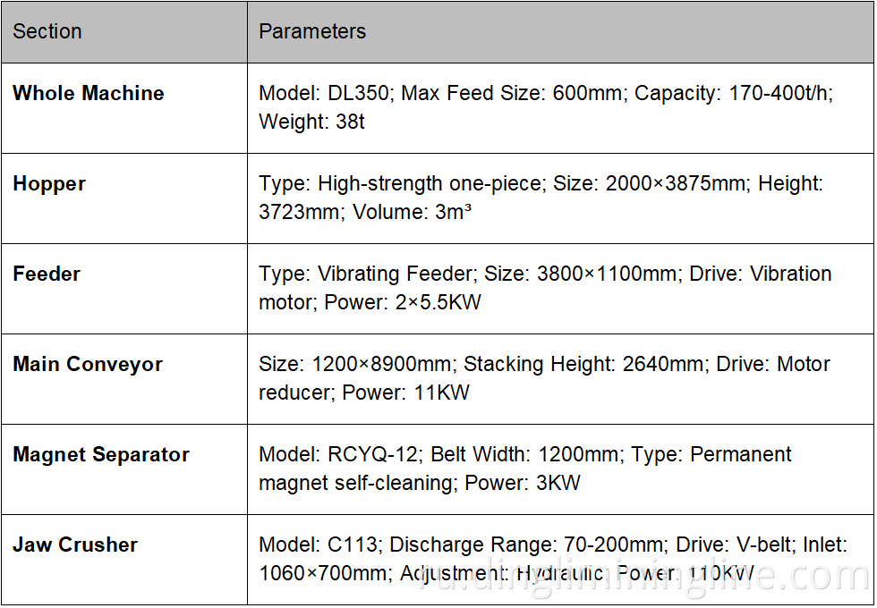Select the Main Conveyor row label
Image resolution: width=877 pixels, height=608 pixels.
pos(88,364)
